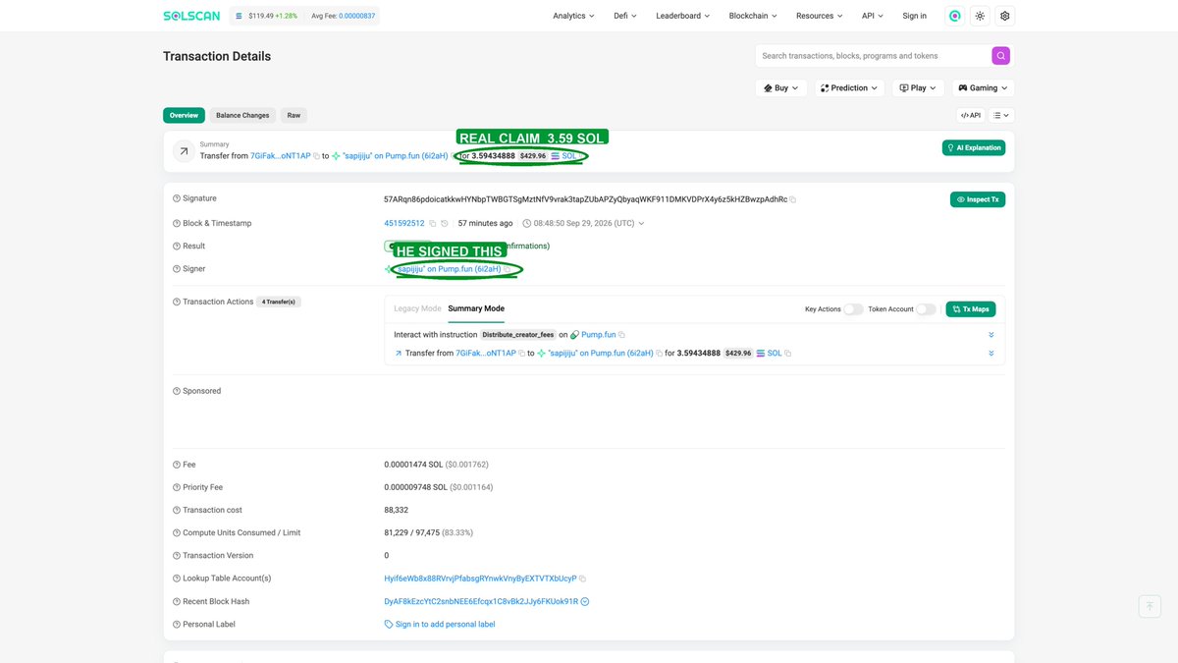Copy the Signer address icon
The width and height of the screenshot is (1178, 663).
(508, 269)
